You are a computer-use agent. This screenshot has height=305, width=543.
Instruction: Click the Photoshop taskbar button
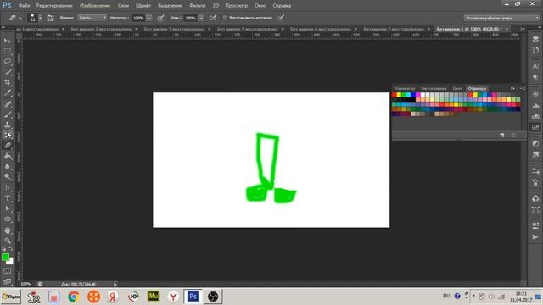click(193, 297)
